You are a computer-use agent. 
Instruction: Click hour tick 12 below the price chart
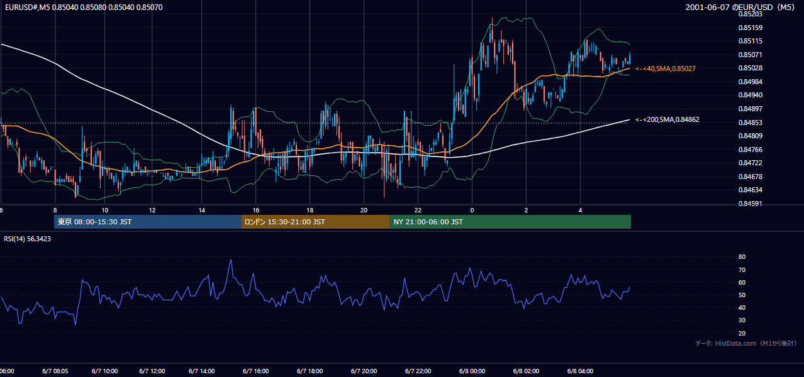[x=152, y=210]
